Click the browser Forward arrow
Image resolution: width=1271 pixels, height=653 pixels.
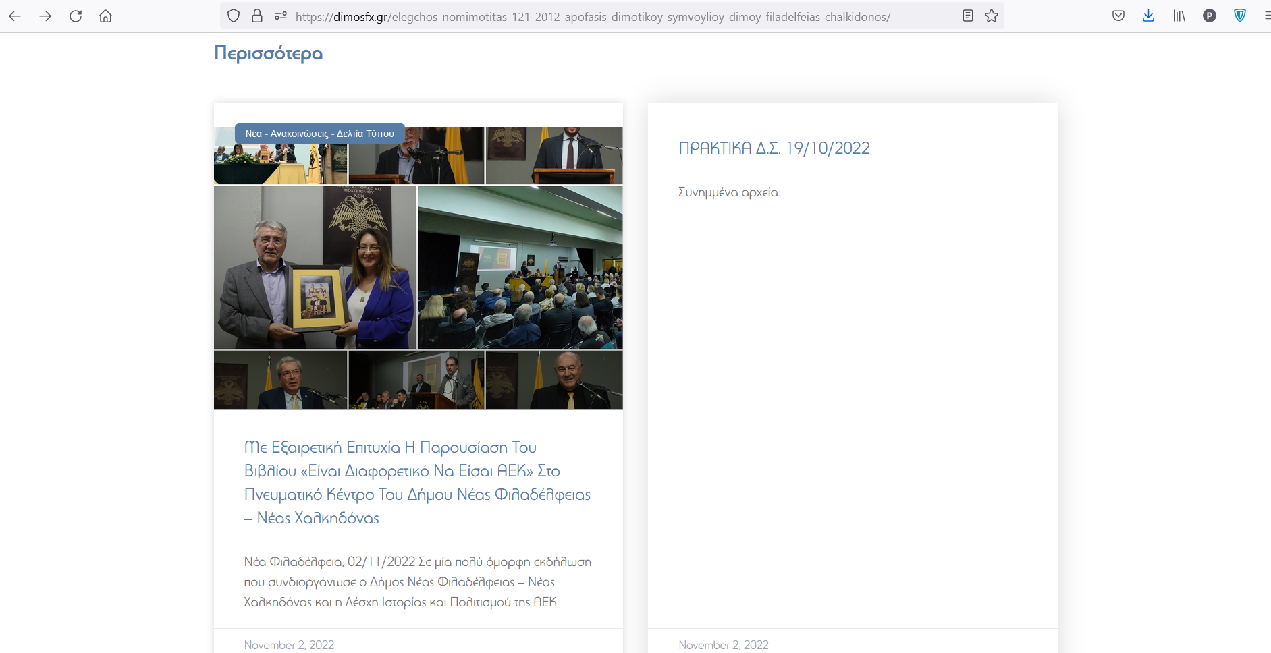click(x=45, y=16)
